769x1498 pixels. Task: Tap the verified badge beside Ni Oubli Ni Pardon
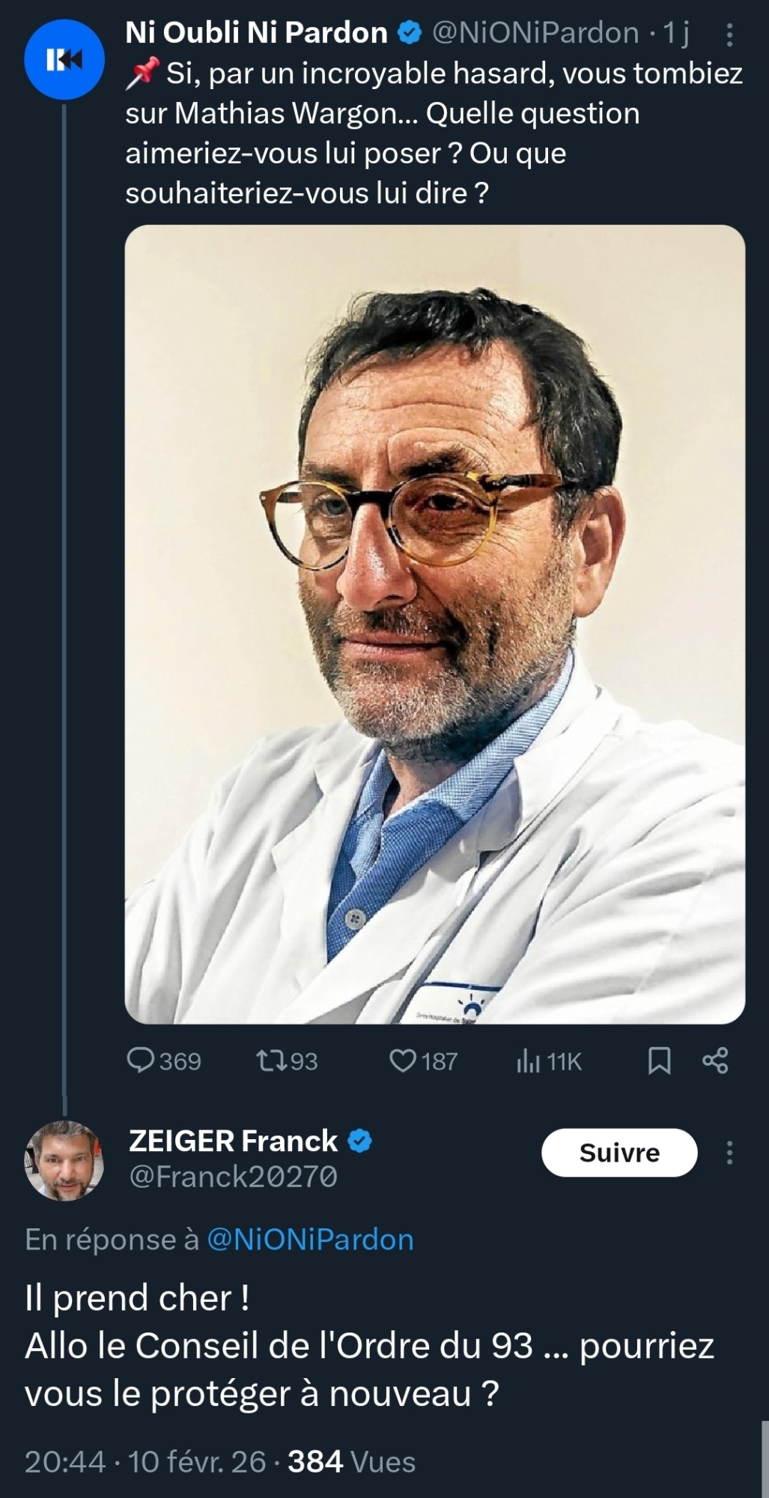click(409, 33)
